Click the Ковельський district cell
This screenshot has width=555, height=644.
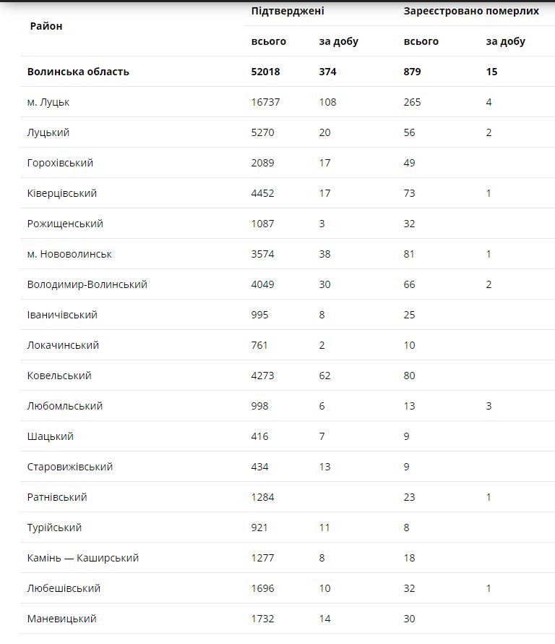[59, 376]
